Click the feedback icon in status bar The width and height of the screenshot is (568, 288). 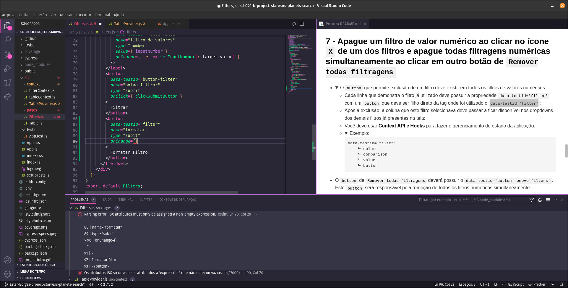coord(553,284)
